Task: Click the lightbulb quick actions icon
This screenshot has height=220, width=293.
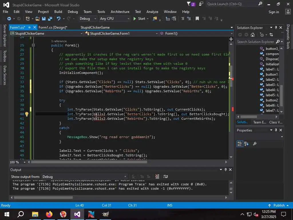Action: pyautogui.click(x=27, y=114)
